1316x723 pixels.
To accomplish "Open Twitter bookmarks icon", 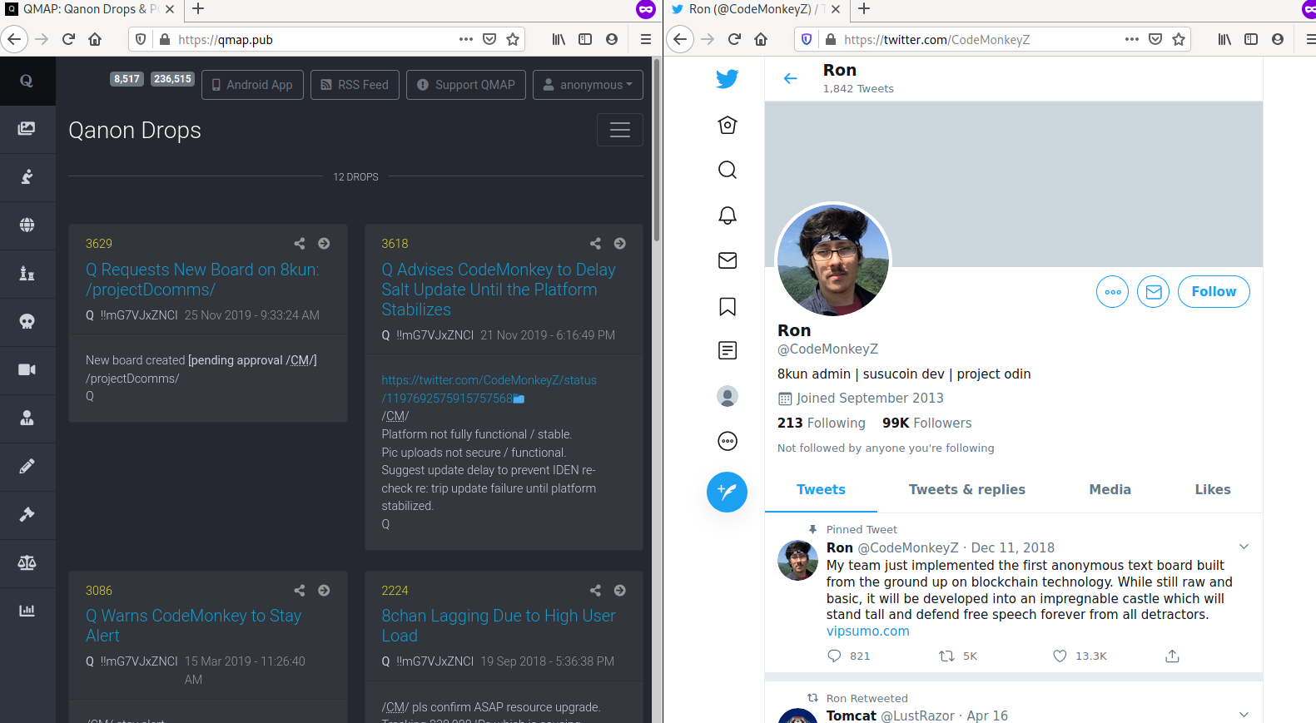I will 728,306.
